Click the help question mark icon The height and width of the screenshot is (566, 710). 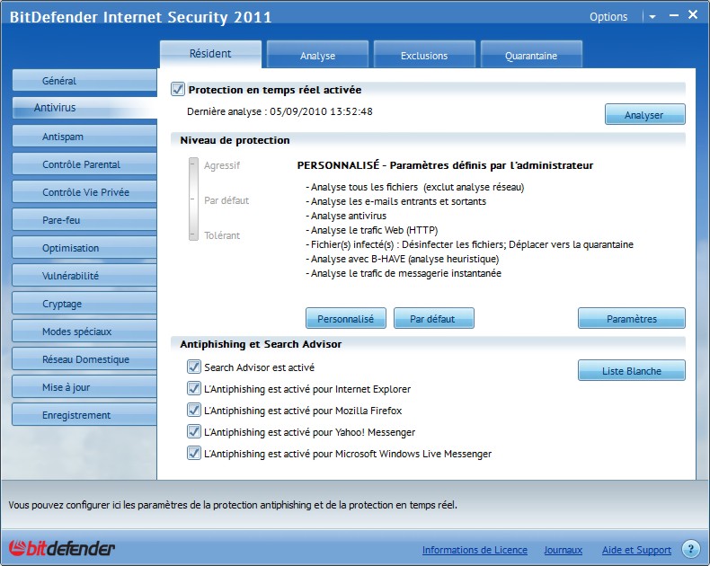[690, 549]
